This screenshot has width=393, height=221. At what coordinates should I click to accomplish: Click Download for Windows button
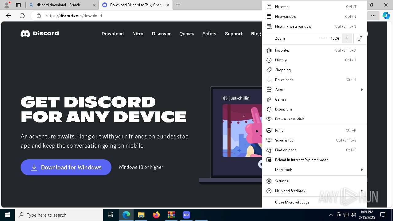click(x=66, y=167)
